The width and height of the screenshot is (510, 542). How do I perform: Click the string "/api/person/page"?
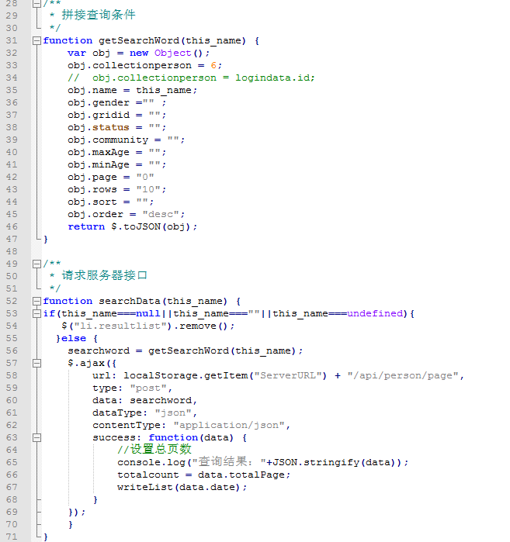tap(403, 376)
